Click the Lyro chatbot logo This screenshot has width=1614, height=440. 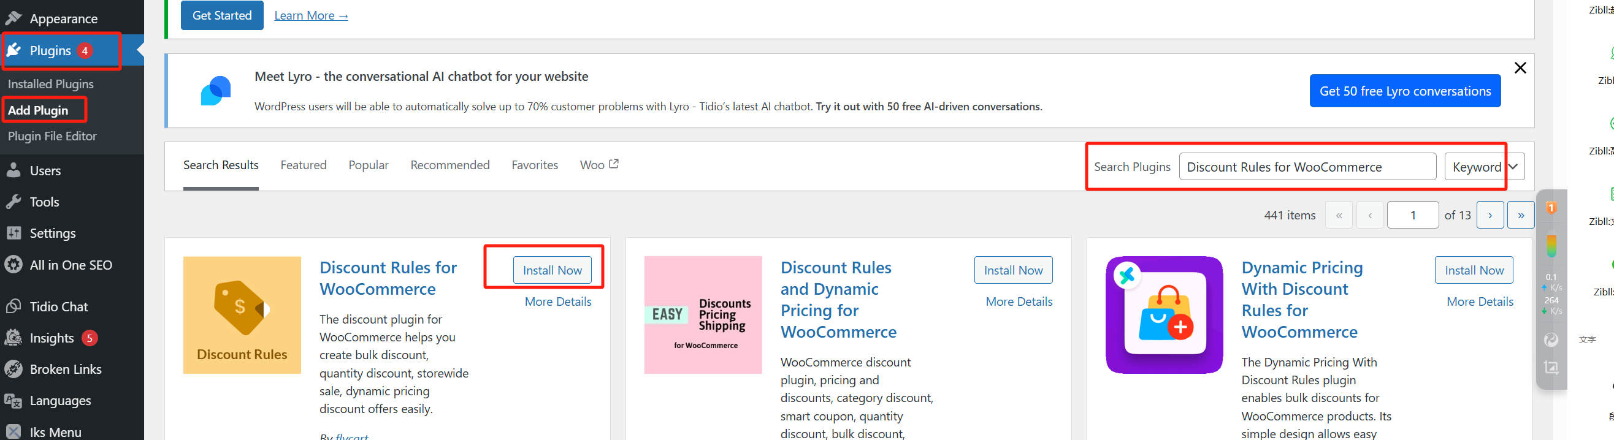pos(215,91)
